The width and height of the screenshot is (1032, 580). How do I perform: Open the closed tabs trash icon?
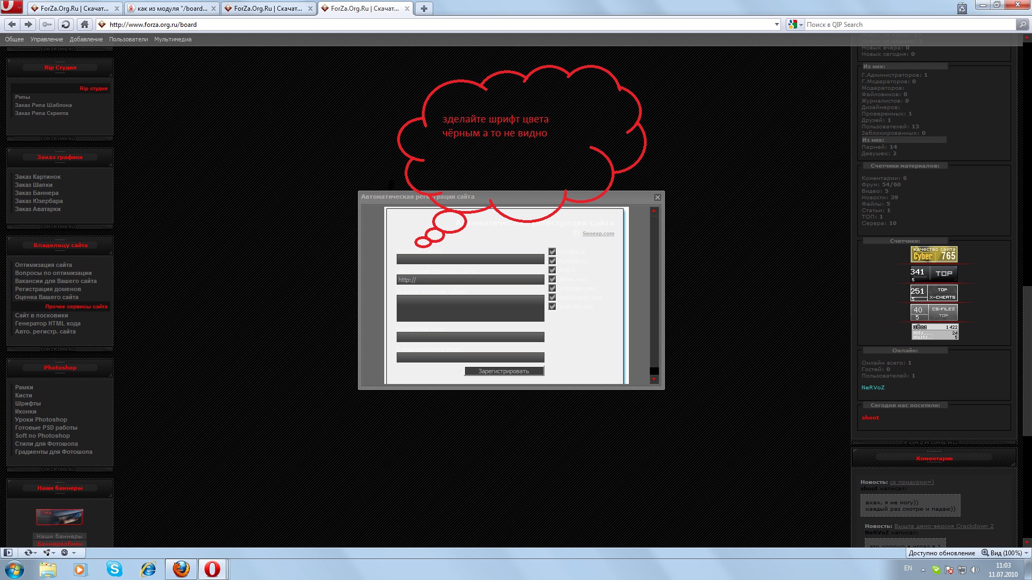(x=962, y=8)
